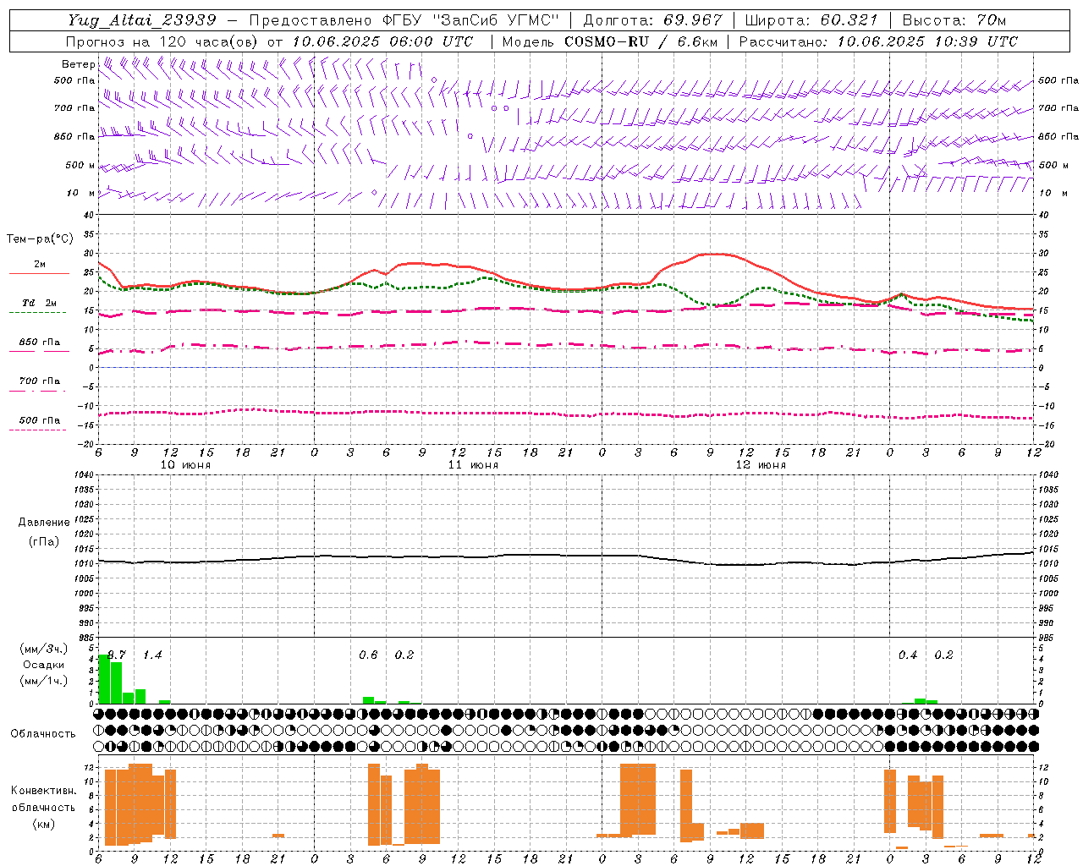Viewport: 1083px width, 866px height.
Task: Click the "Ветер" wind panel label
Action: click(78, 64)
